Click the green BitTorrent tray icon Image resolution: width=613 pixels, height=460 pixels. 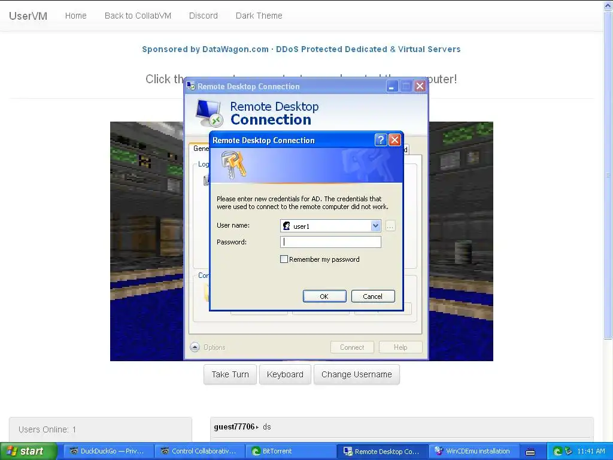[557, 452]
